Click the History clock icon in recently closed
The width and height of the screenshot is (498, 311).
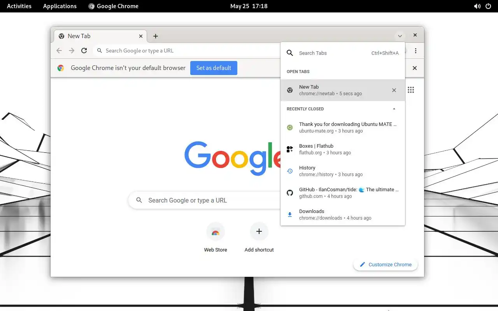290,171
